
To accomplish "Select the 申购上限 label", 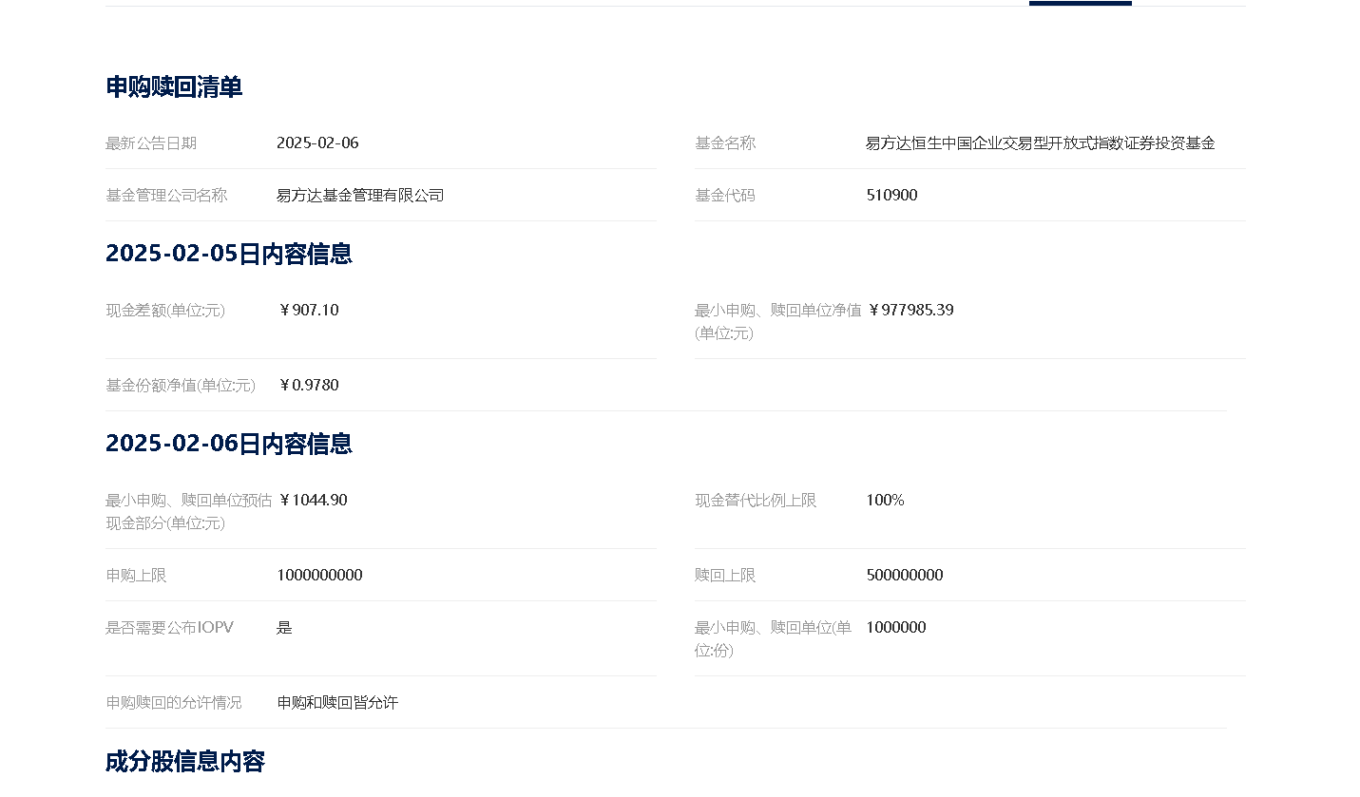I will click(136, 576).
